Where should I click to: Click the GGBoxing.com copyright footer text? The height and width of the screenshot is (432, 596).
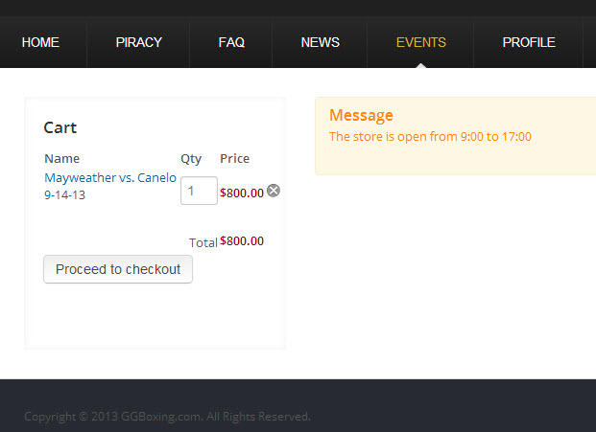pos(167,417)
